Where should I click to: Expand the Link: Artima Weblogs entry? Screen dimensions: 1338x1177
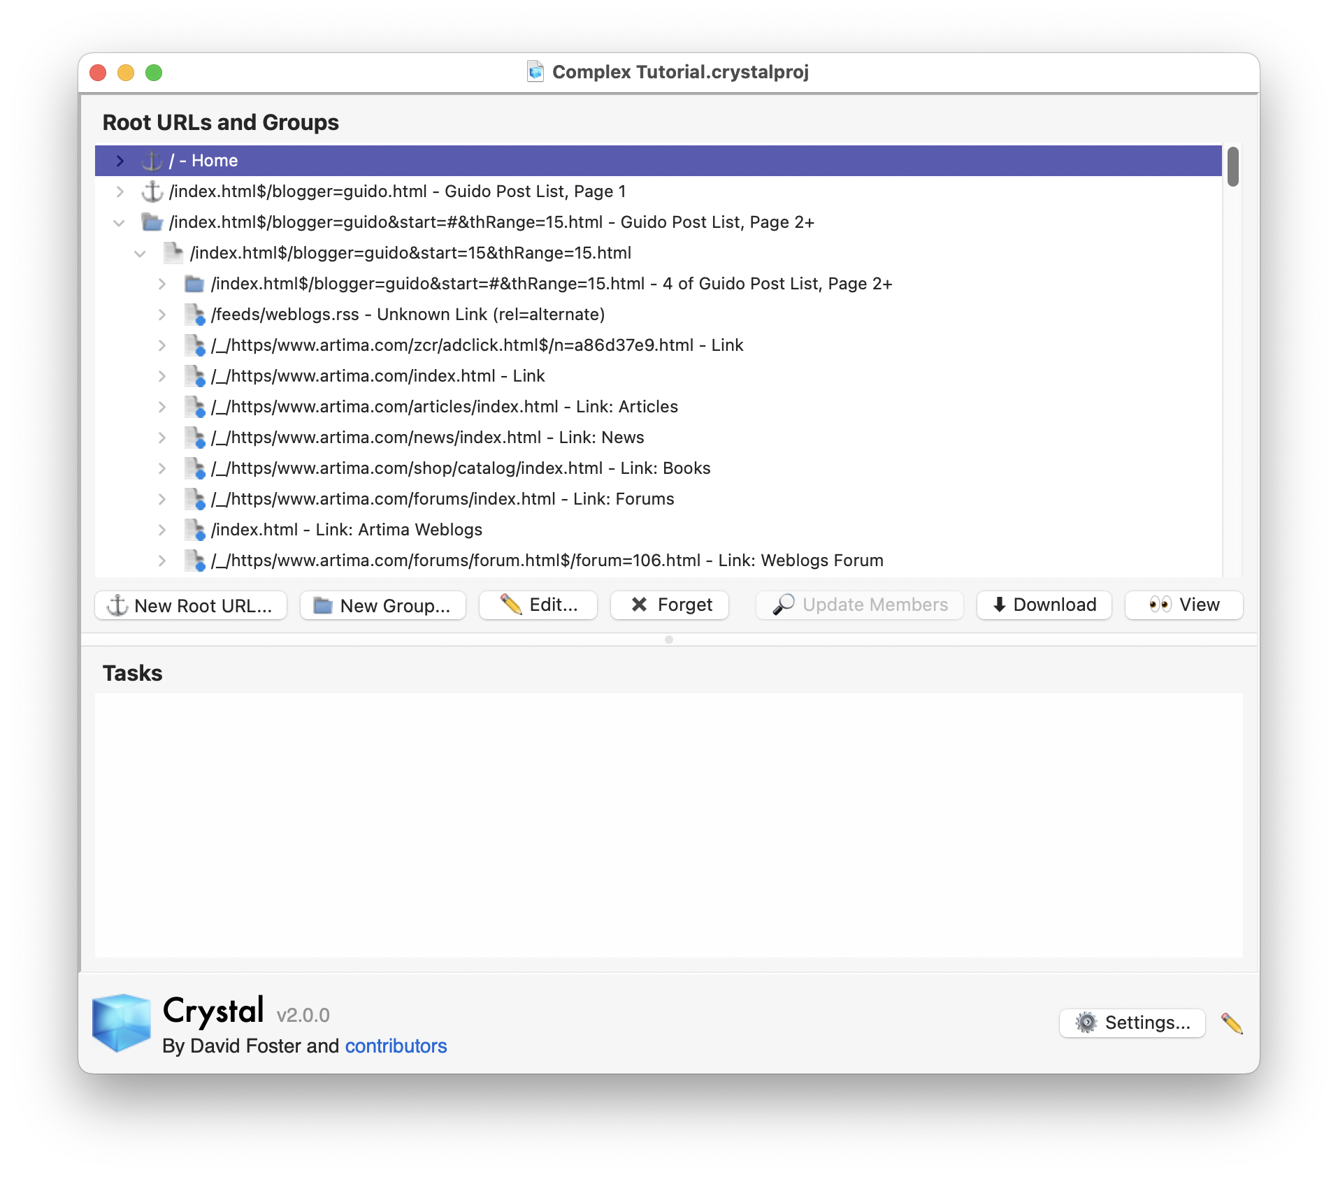[163, 529]
